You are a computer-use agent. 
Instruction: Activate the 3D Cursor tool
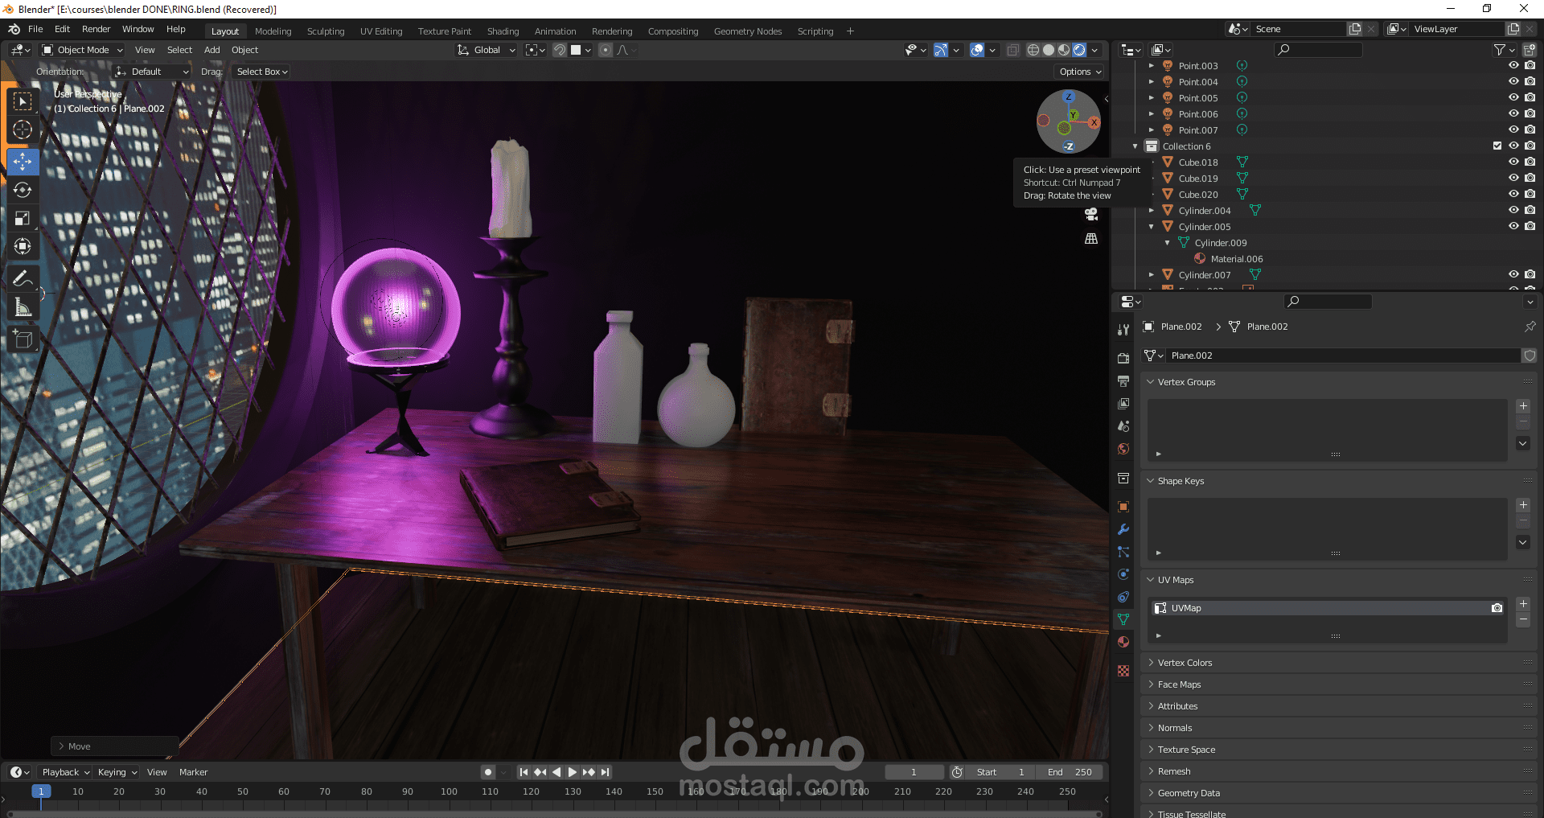coord(23,129)
